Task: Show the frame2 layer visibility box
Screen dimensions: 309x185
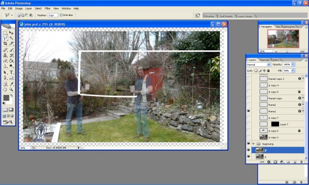Action: click(249, 105)
